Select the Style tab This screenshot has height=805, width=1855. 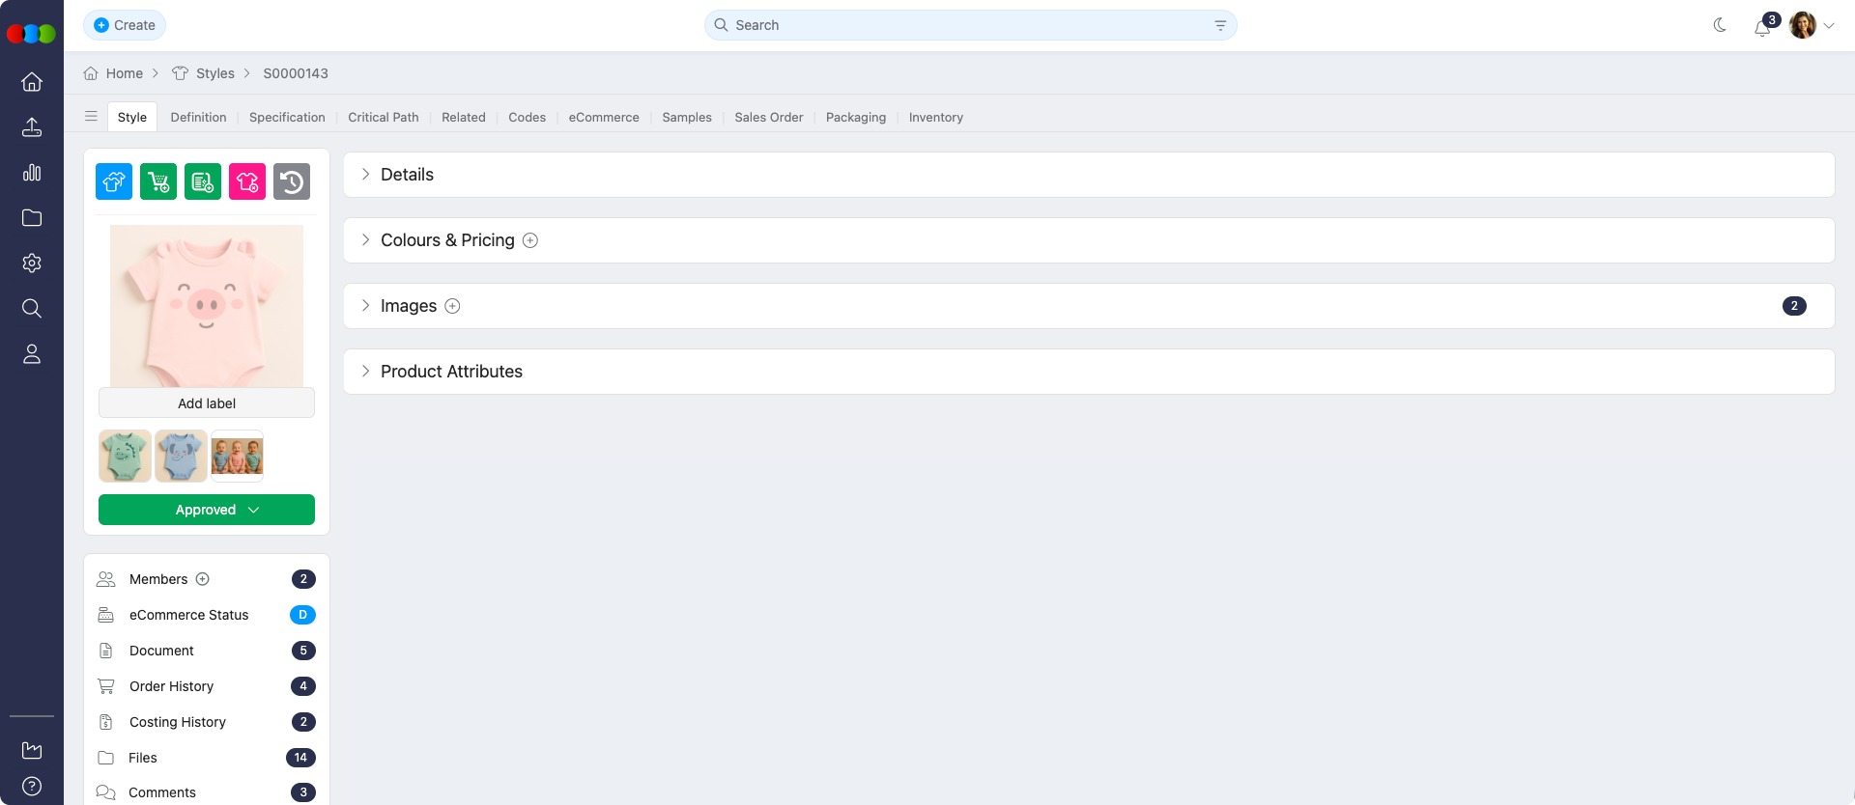pyautogui.click(x=132, y=117)
